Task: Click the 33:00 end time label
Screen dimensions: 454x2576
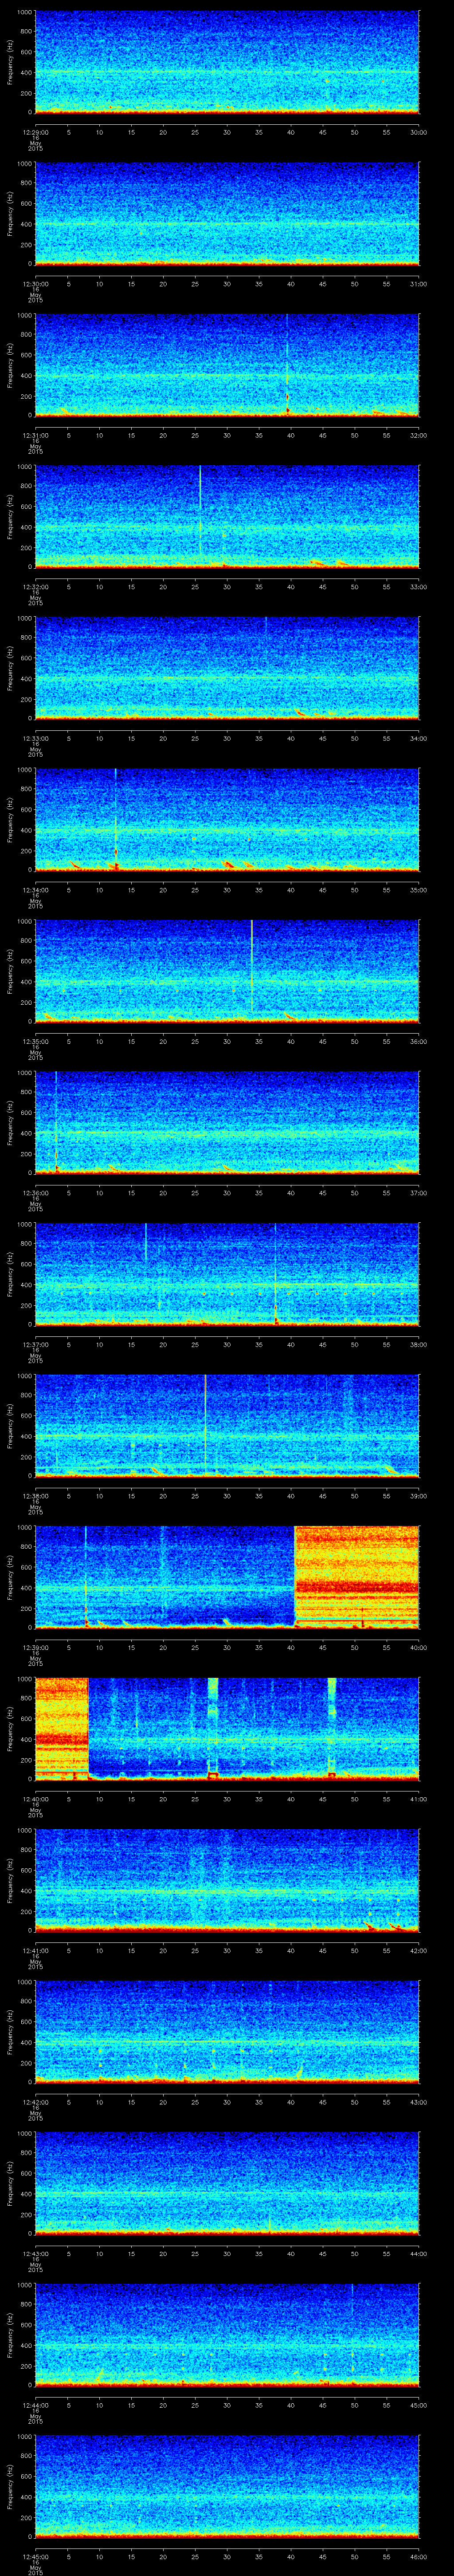Action: [x=419, y=586]
